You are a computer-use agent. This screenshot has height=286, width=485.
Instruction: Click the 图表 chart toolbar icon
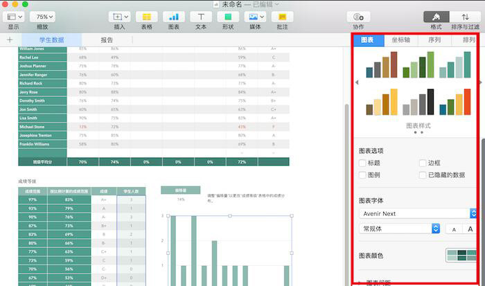click(x=174, y=17)
